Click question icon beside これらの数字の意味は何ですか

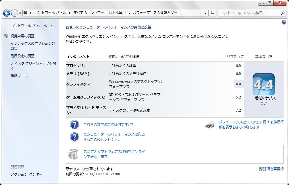click(x=75, y=125)
